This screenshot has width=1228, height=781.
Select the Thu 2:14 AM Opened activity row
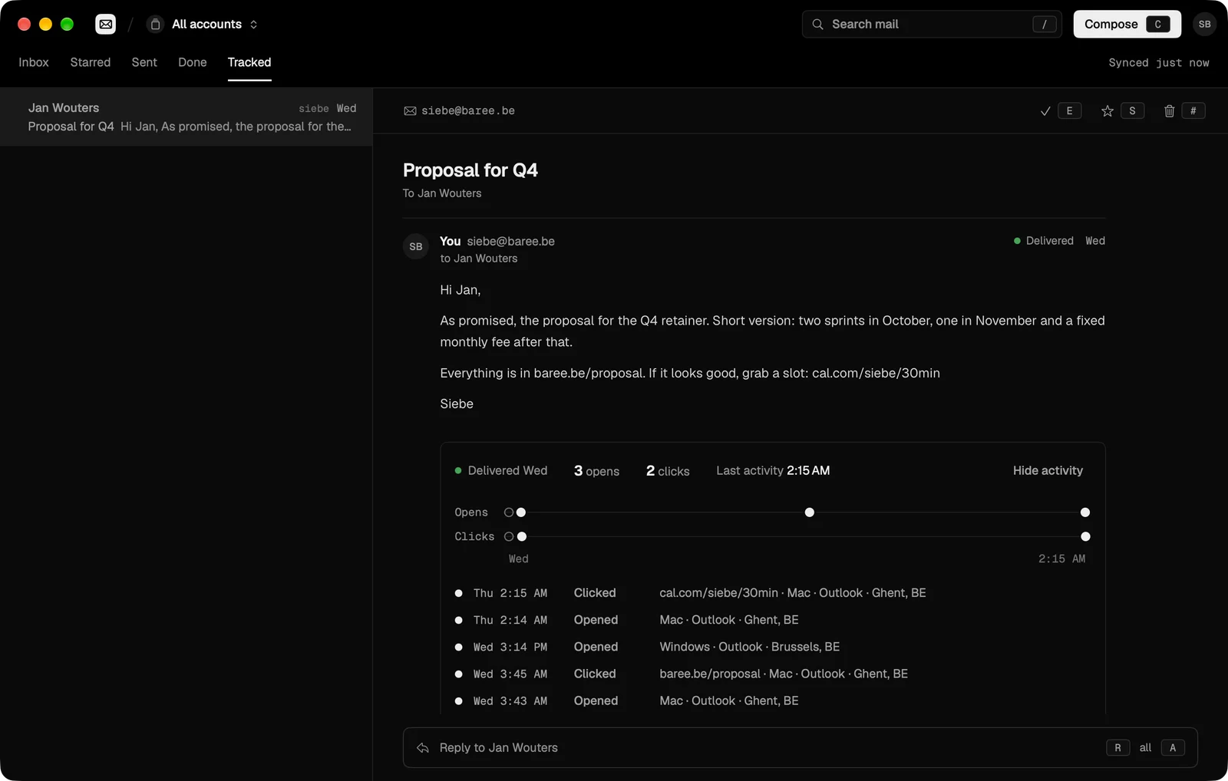[773, 620]
